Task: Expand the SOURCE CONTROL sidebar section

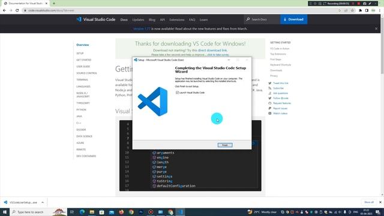Action: (x=86, y=73)
